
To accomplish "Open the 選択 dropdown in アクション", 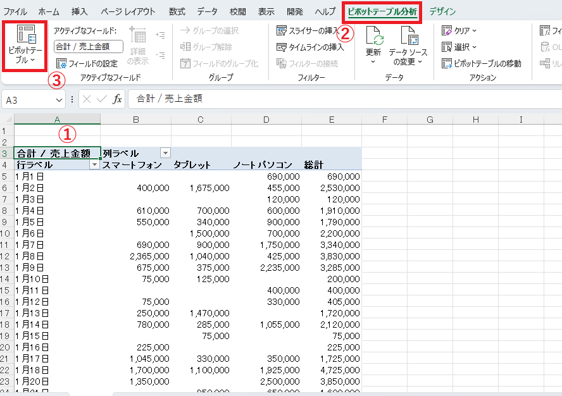I will coord(459,47).
